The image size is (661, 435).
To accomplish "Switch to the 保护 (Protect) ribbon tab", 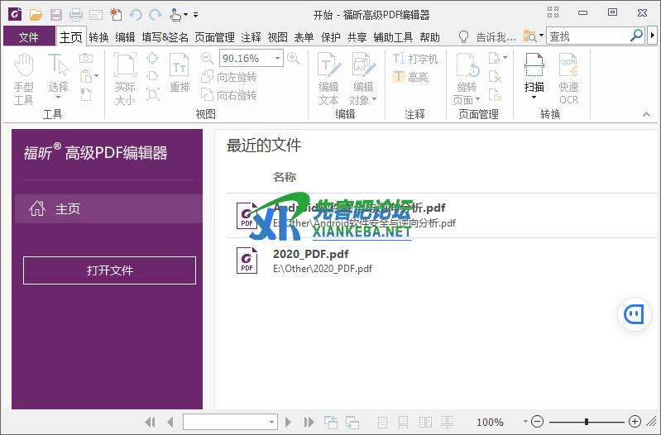I will pyautogui.click(x=330, y=37).
